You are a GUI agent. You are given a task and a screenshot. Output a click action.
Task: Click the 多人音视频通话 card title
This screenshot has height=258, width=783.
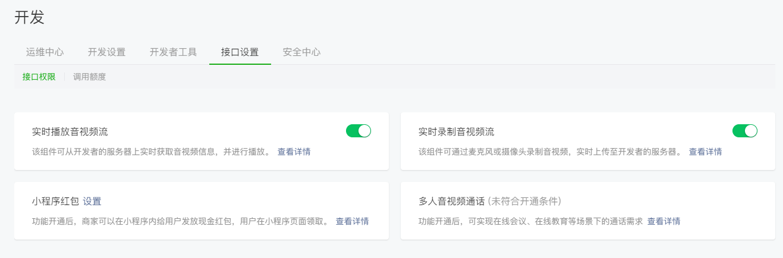[x=452, y=201]
